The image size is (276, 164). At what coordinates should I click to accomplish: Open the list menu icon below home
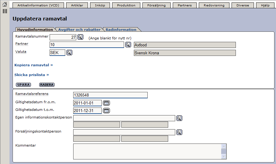[x=5, y=11]
